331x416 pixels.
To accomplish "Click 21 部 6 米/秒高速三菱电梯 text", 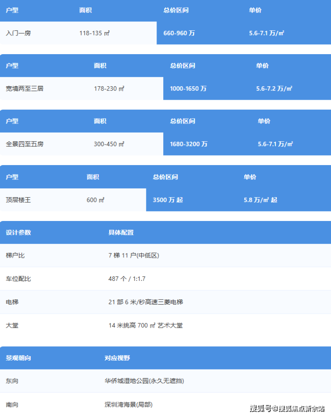I will click(146, 302).
